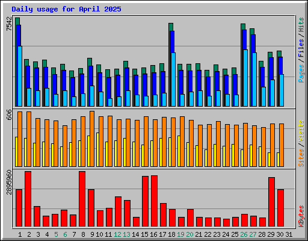Click the red KBytes bar for day 29
This screenshot has width=308, height=241.
(x=272, y=202)
